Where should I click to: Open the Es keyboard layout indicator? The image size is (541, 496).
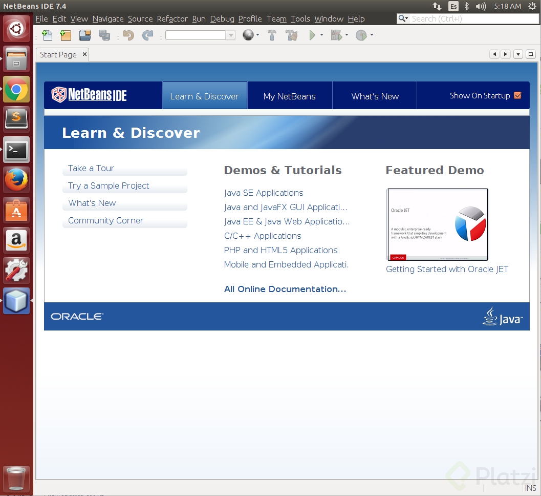(453, 6)
